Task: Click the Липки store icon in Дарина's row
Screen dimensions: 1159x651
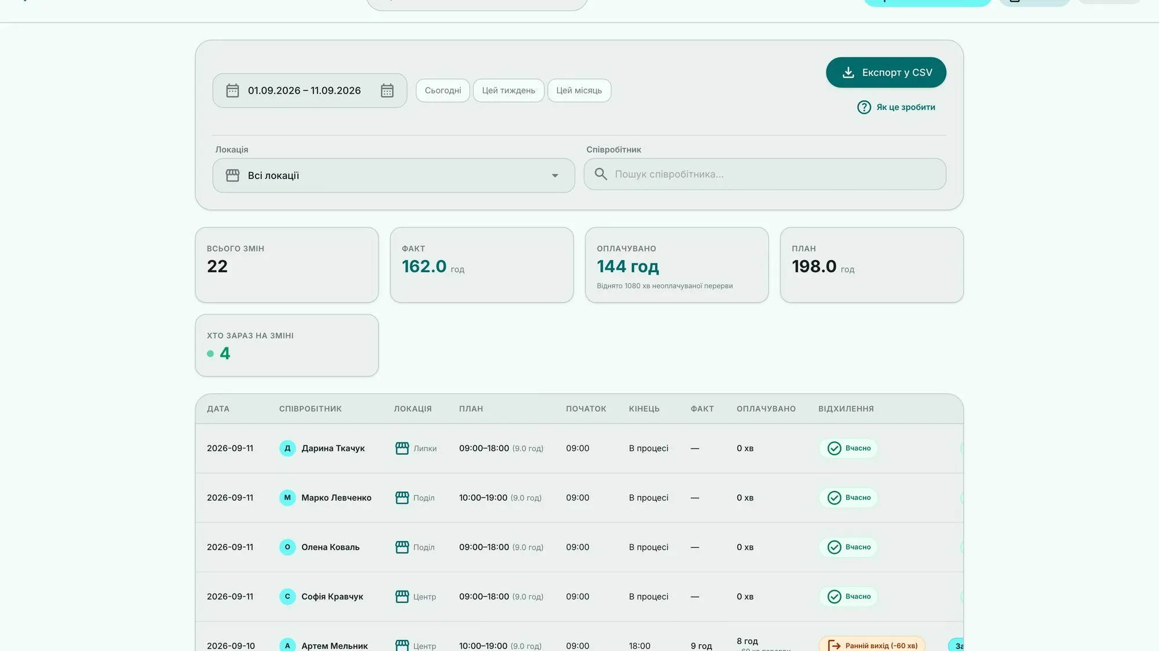Action: [402, 448]
